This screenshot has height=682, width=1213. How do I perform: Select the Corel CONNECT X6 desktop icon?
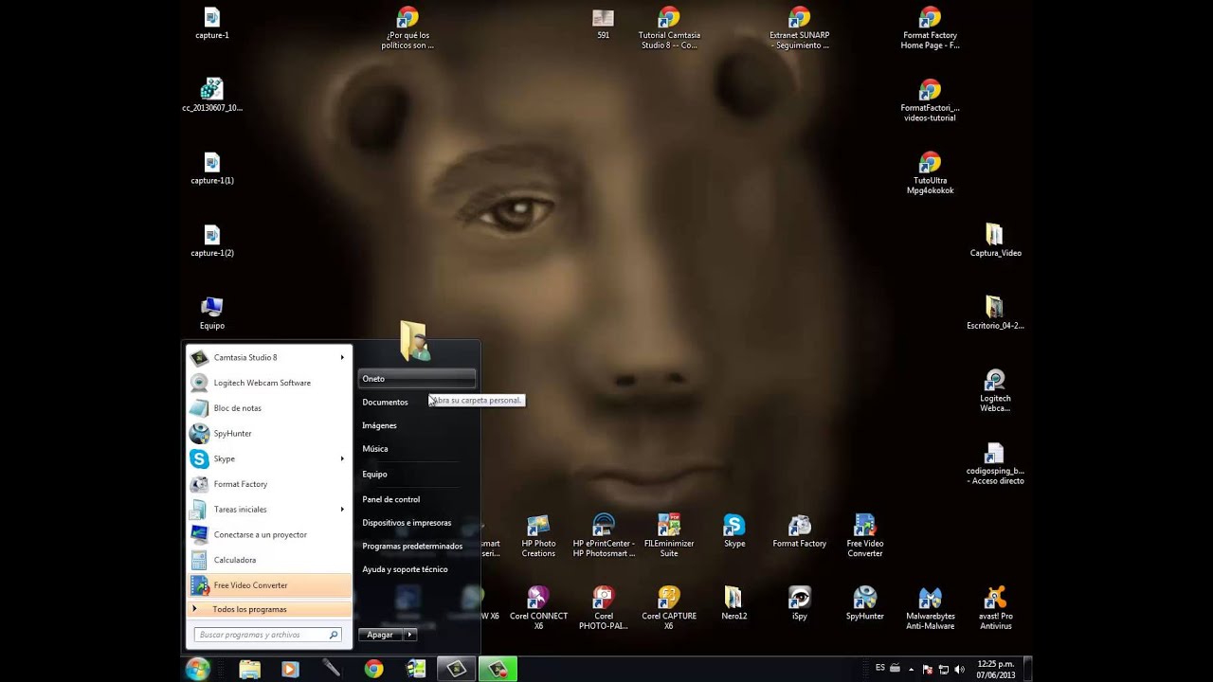tap(538, 608)
